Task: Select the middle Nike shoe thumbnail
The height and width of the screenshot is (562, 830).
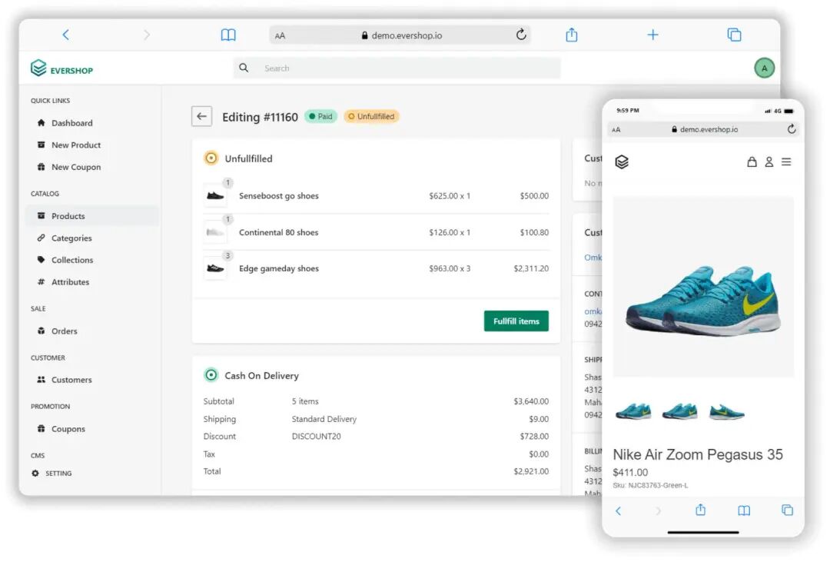Action: [679, 411]
